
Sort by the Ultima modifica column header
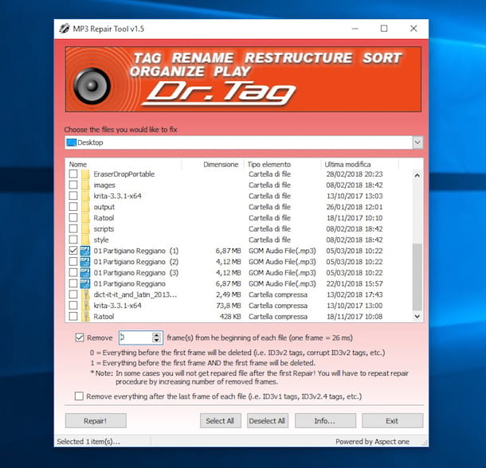(359, 165)
